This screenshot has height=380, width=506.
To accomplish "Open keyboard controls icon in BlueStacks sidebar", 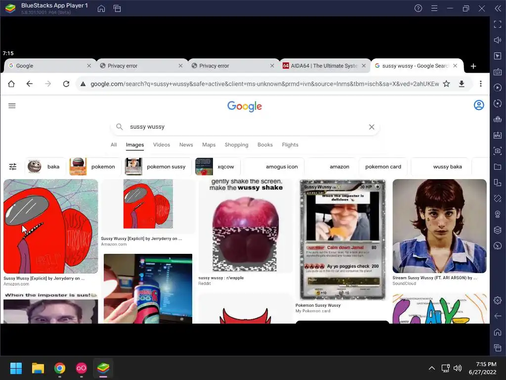I will click(498, 71).
